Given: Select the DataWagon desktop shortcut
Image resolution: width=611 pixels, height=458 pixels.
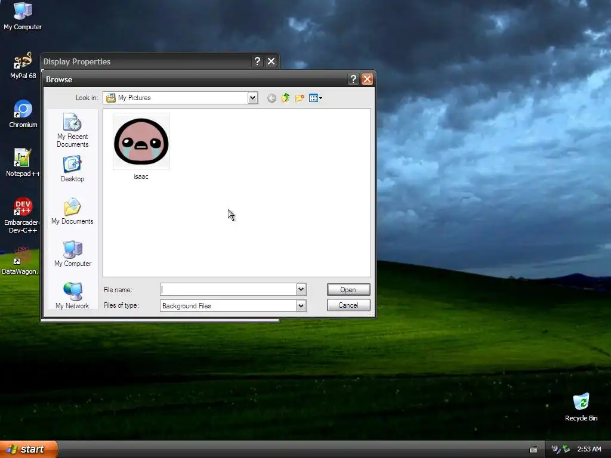Looking at the screenshot, I should tap(20, 261).
